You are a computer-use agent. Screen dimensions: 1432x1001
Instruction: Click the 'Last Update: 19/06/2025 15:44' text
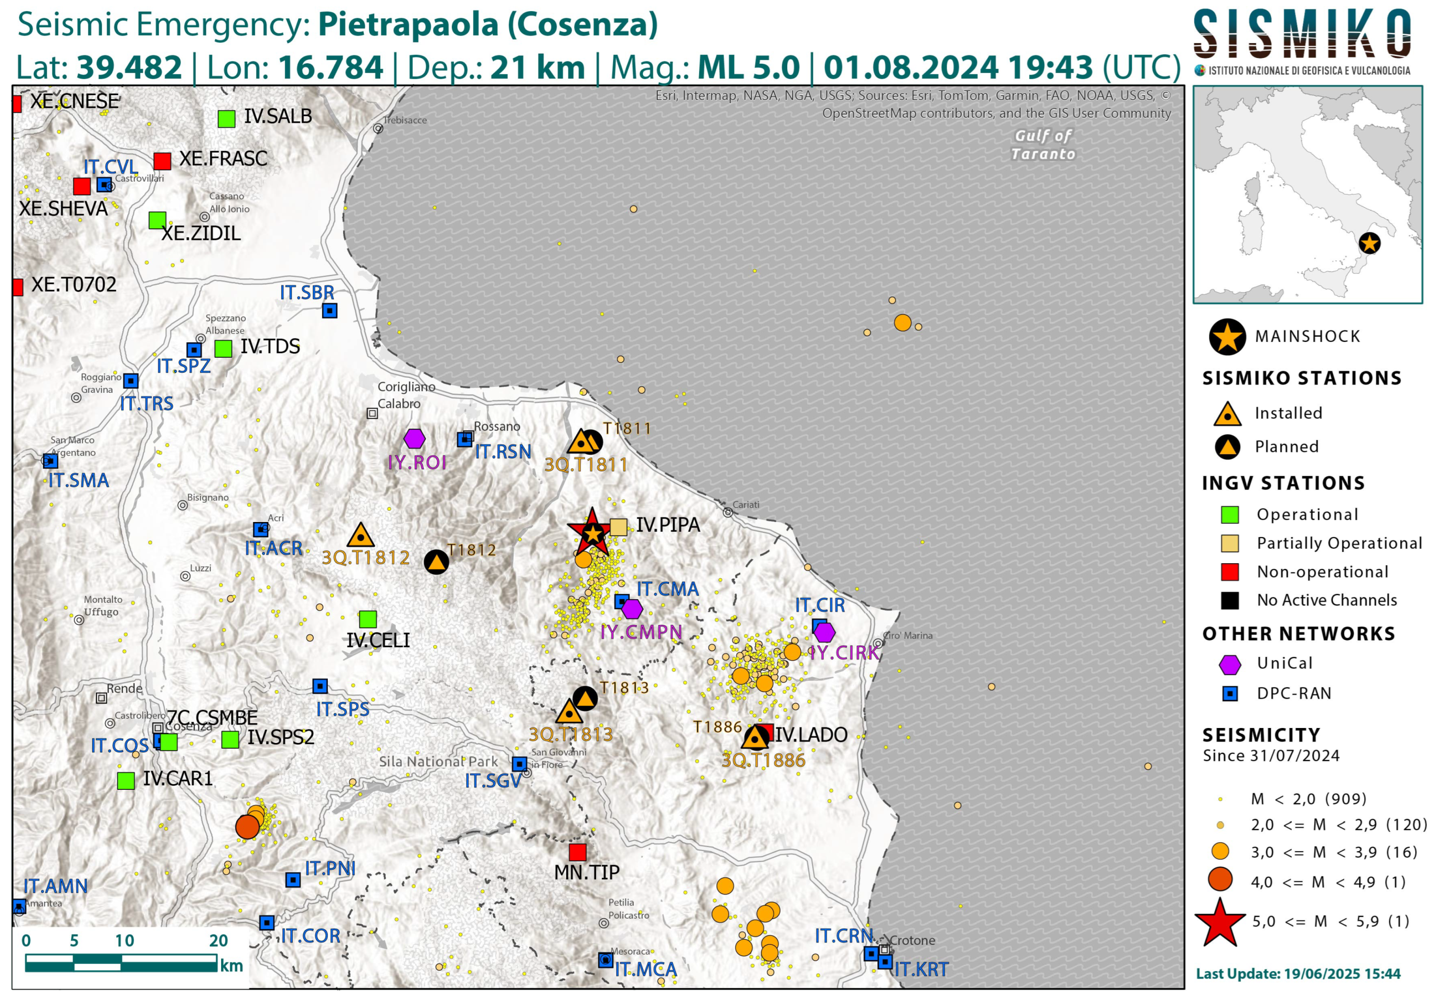click(x=1298, y=973)
